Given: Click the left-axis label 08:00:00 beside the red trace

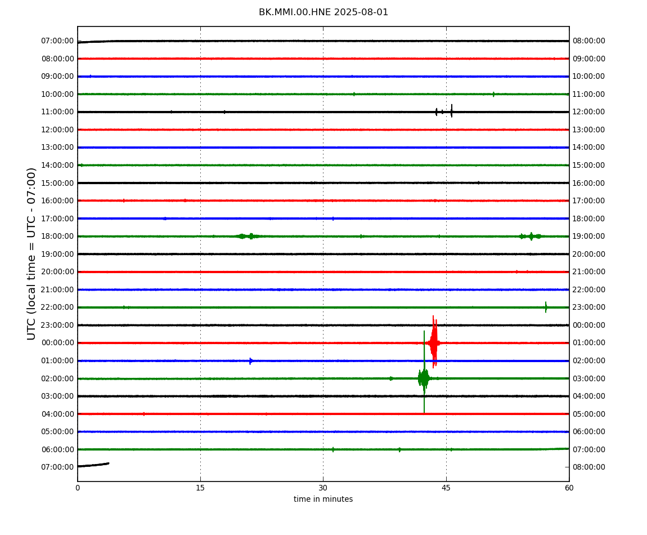Looking at the screenshot, I should 58,59.
